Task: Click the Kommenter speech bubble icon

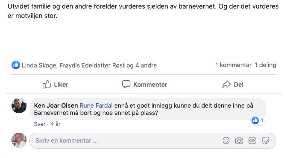Action: click(x=126, y=84)
